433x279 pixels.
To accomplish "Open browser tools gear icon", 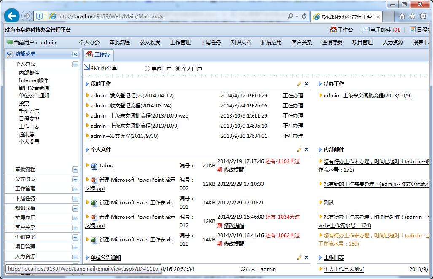I will click(x=423, y=16).
